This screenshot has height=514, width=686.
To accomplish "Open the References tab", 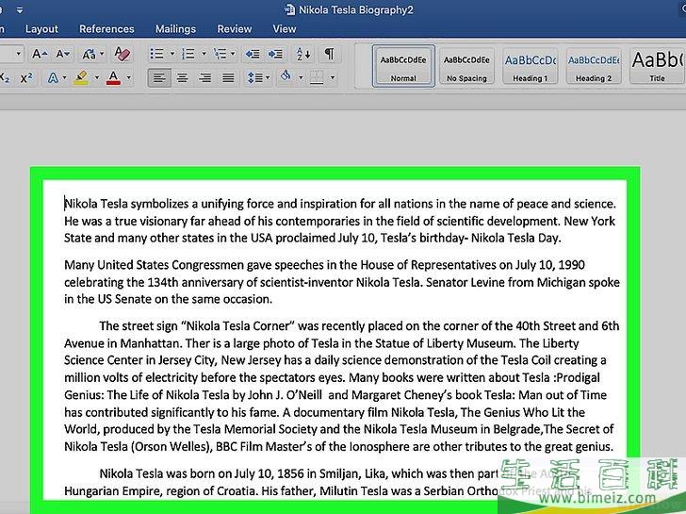I will 106,29.
